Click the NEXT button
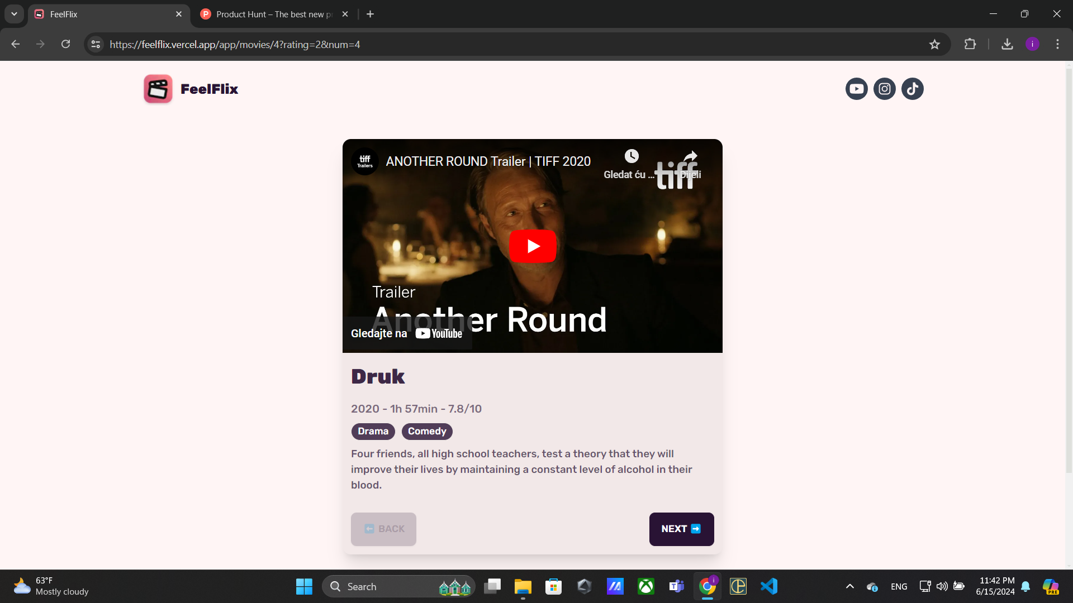Image resolution: width=1073 pixels, height=603 pixels. 681,529
